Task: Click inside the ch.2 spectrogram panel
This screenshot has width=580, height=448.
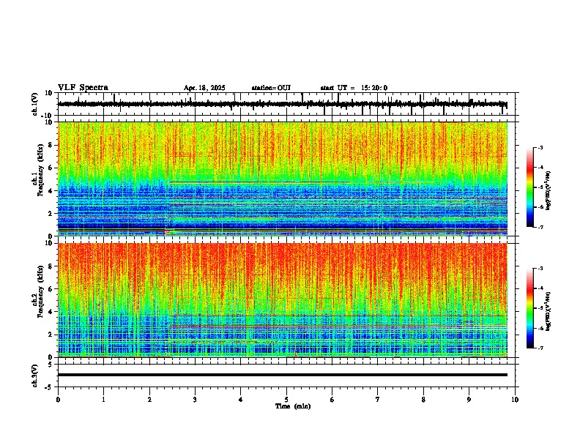Action: 283,300
